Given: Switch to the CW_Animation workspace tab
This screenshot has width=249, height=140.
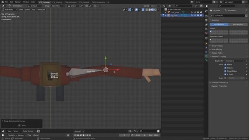Looking at the screenshot, I should pos(71,2).
